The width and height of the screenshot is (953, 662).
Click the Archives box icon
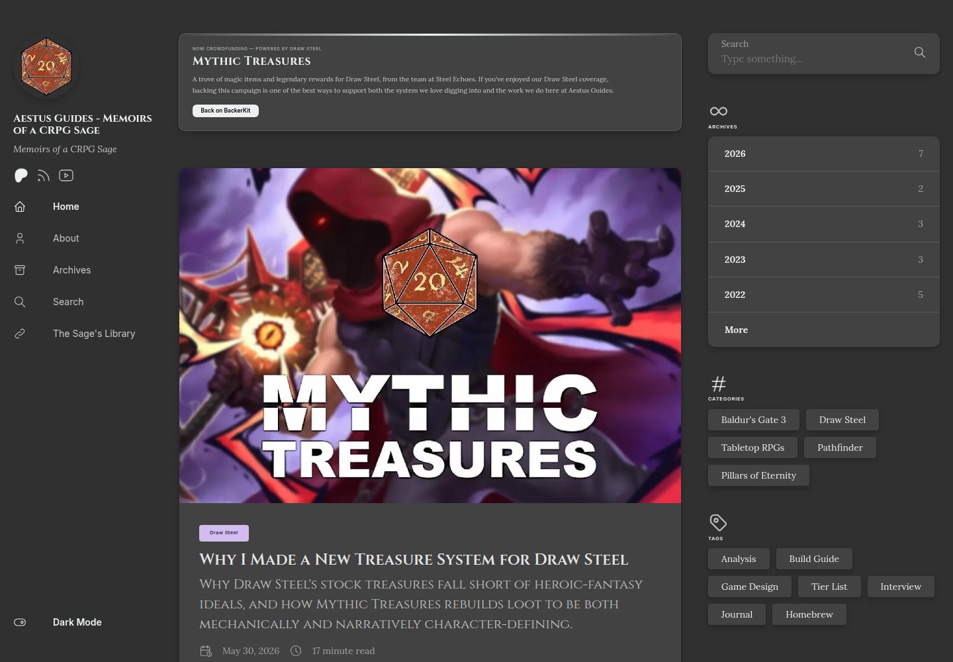pyautogui.click(x=20, y=270)
